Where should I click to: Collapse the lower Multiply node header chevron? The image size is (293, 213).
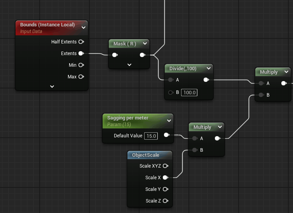tap(220, 127)
